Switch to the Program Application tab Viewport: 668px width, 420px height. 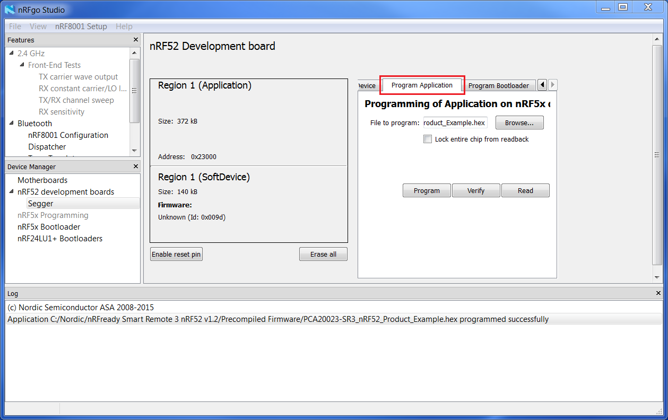coord(422,85)
